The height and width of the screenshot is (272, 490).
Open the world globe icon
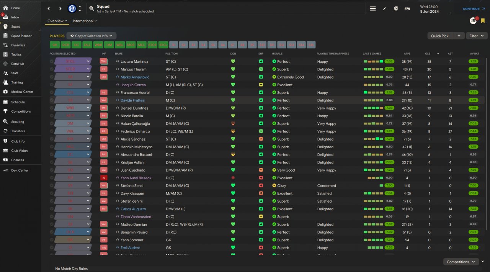[396, 8]
